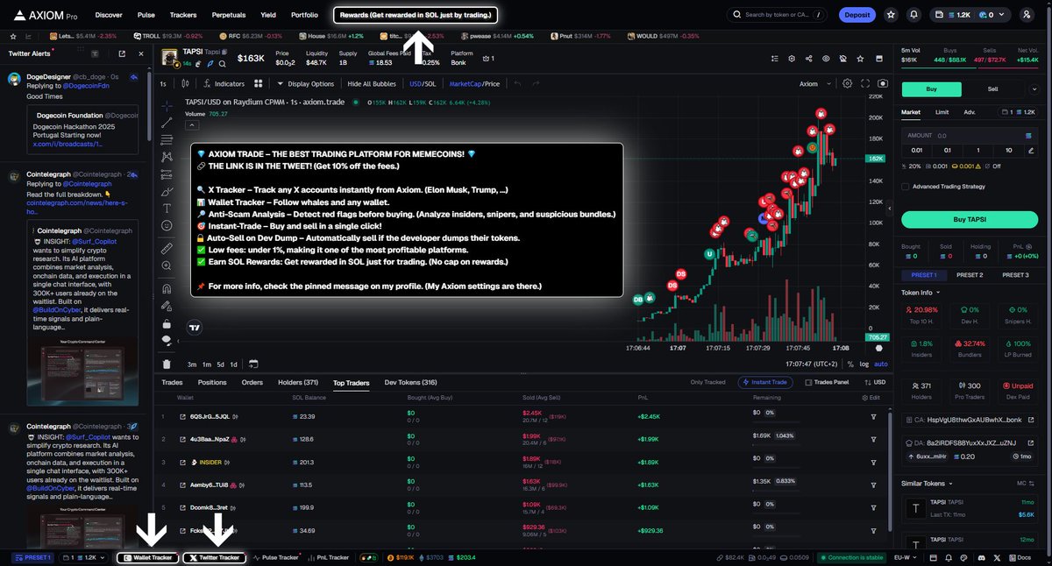Viewport: 1052px width, 566px height.
Task: Toggle USD/SOL currency display
Action: point(423,84)
